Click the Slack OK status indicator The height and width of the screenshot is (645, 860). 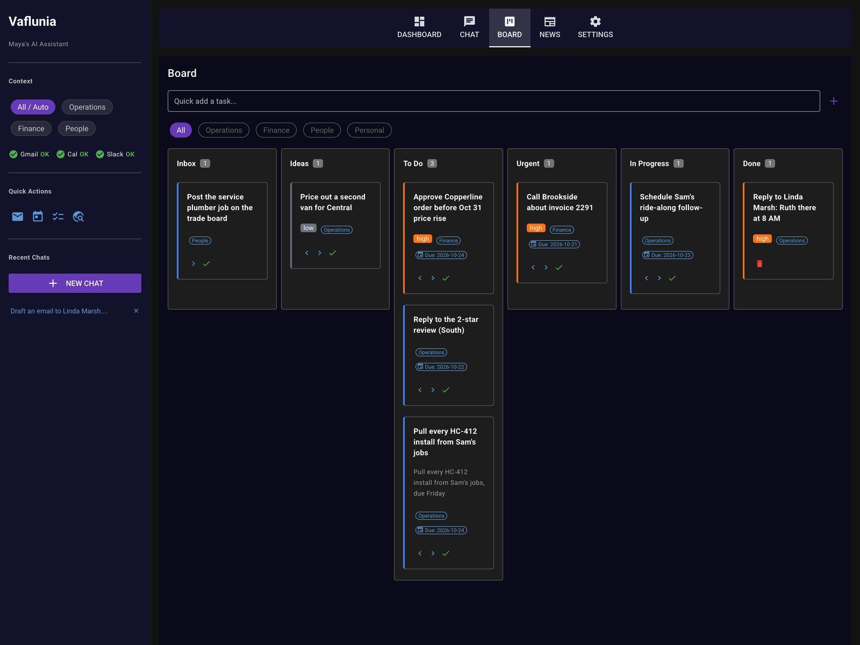point(115,154)
